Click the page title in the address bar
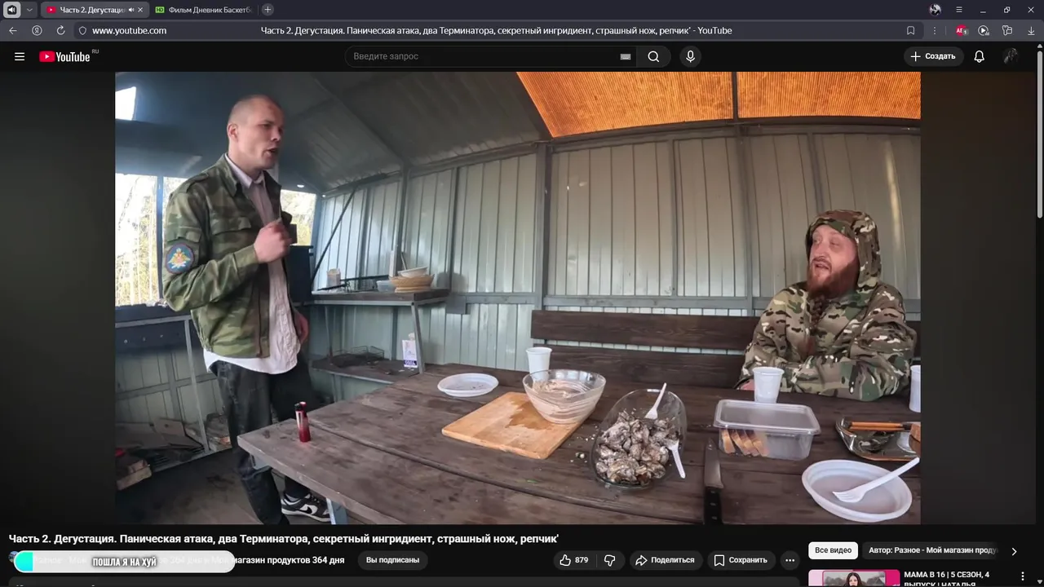This screenshot has height=587, width=1044. tap(496, 30)
